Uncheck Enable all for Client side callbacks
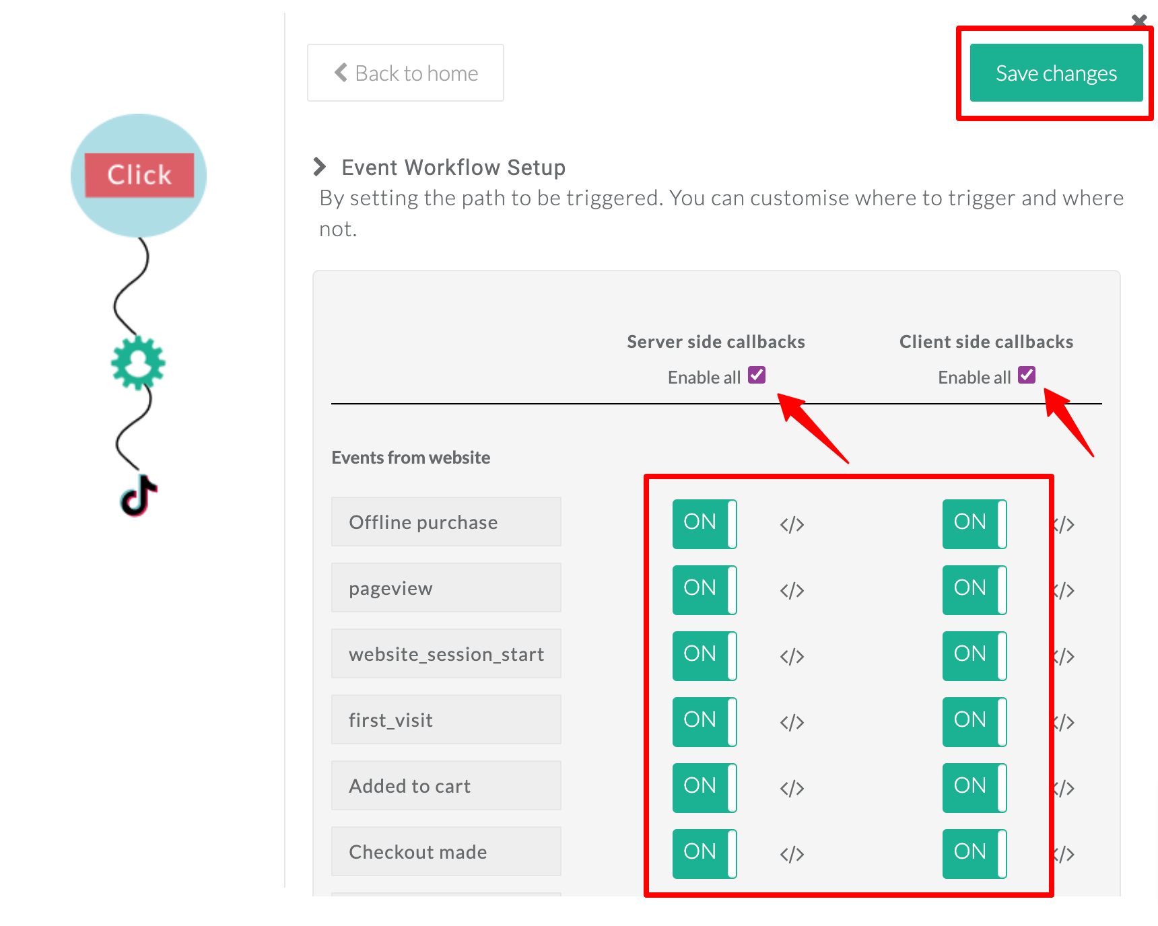Screen dimensions: 1158x926 pyautogui.click(x=1026, y=376)
